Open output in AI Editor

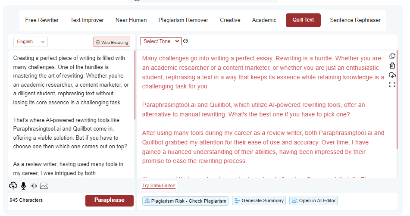(313, 200)
